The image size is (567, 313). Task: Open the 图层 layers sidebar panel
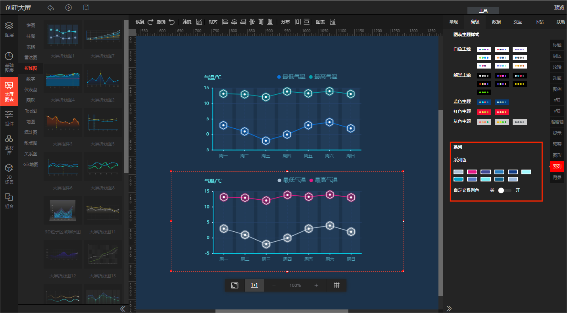tap(9, 29)
